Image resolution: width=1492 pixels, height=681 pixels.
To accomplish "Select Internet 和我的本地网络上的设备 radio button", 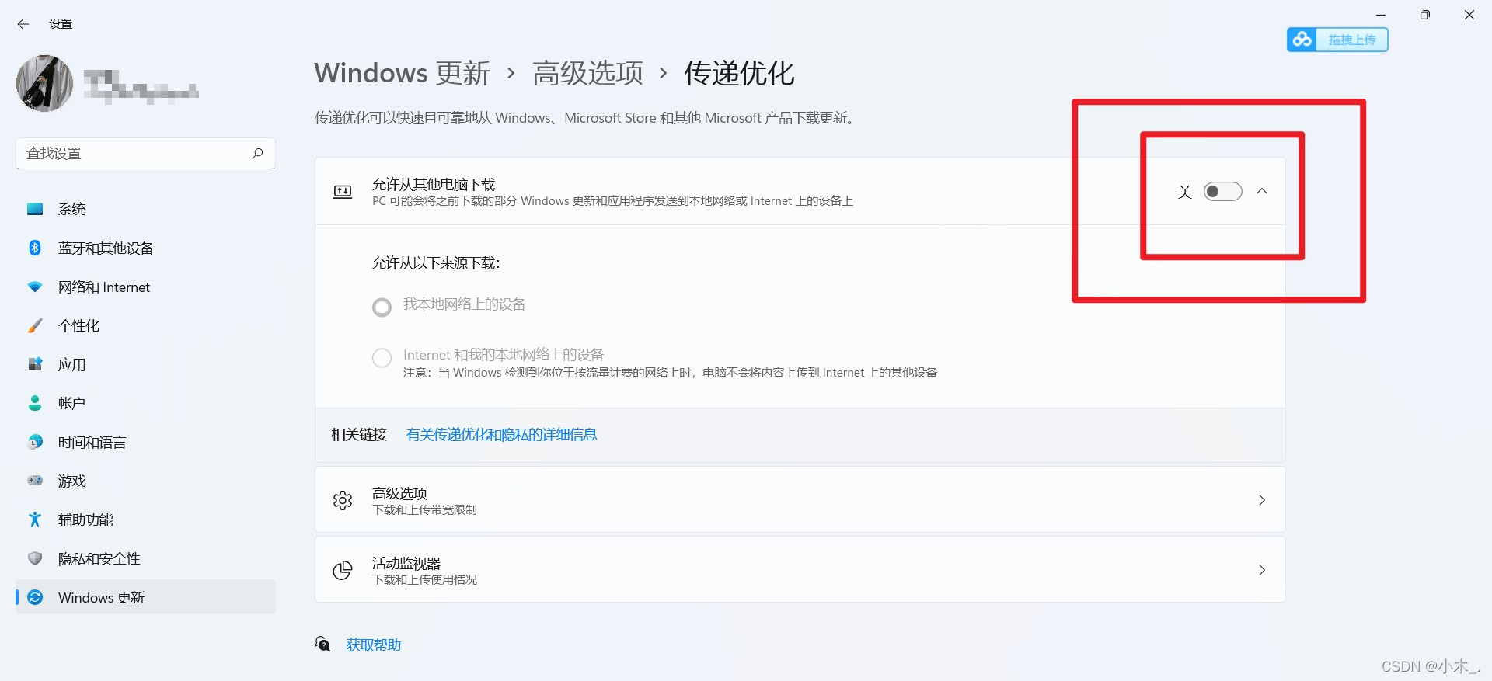I will (382, 358).
